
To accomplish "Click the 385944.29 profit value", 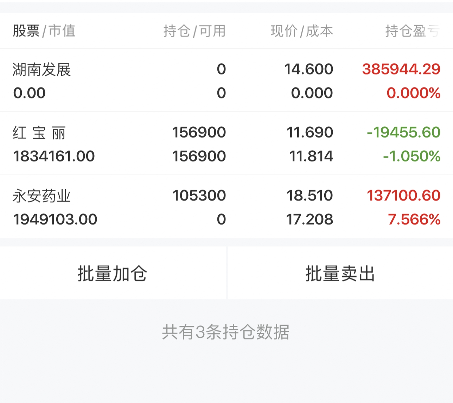I will (401, 69).
